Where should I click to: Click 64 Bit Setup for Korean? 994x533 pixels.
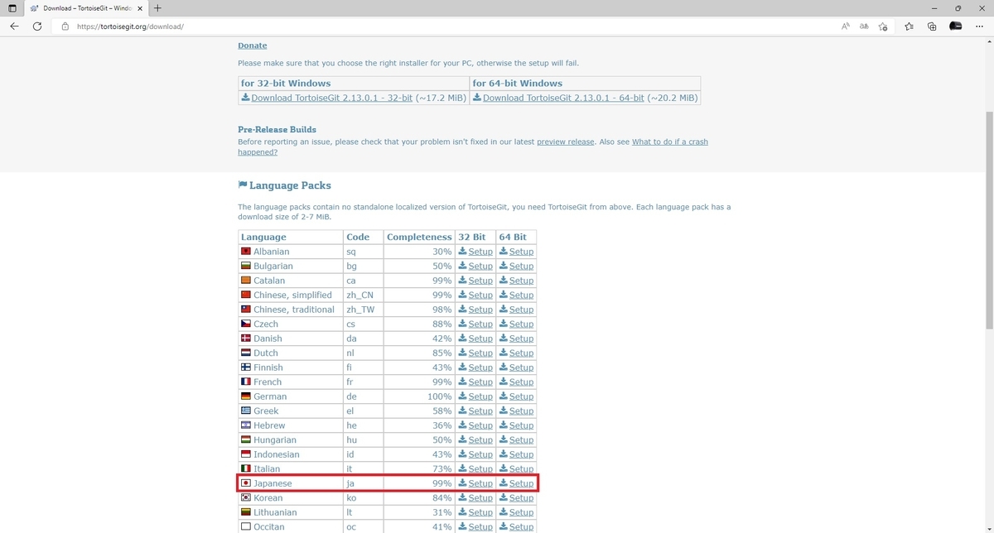(516, 497)
